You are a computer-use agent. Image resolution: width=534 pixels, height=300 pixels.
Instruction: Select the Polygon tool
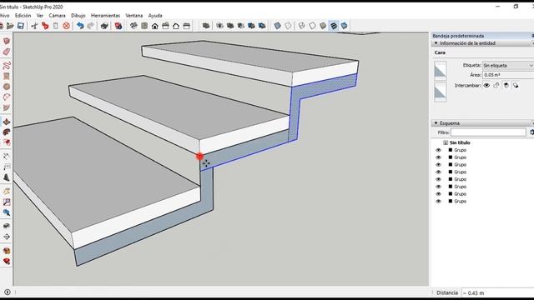pos(7,87)
